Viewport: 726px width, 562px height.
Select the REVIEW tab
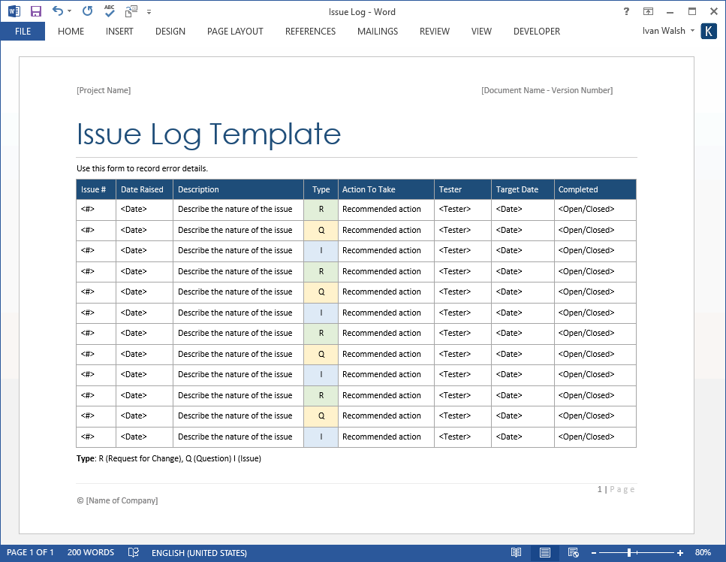click(434, 31)
